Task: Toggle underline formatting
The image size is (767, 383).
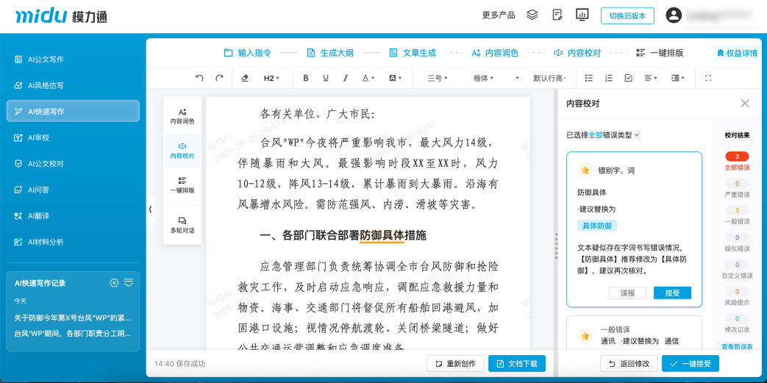Action: coord(325,78)
